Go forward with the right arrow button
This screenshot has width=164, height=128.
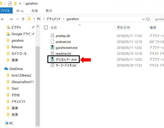[x=11, y=19]
